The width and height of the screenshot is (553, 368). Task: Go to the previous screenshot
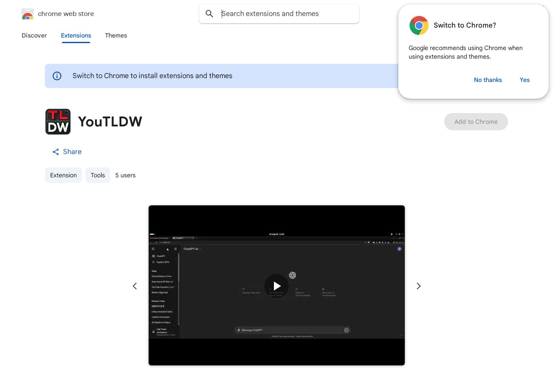click(x=135, y=286)
